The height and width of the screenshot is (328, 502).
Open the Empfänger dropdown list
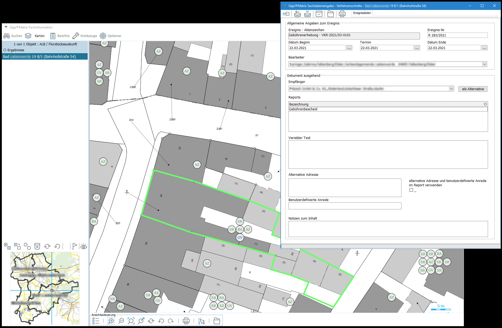(x=451, y=89)
